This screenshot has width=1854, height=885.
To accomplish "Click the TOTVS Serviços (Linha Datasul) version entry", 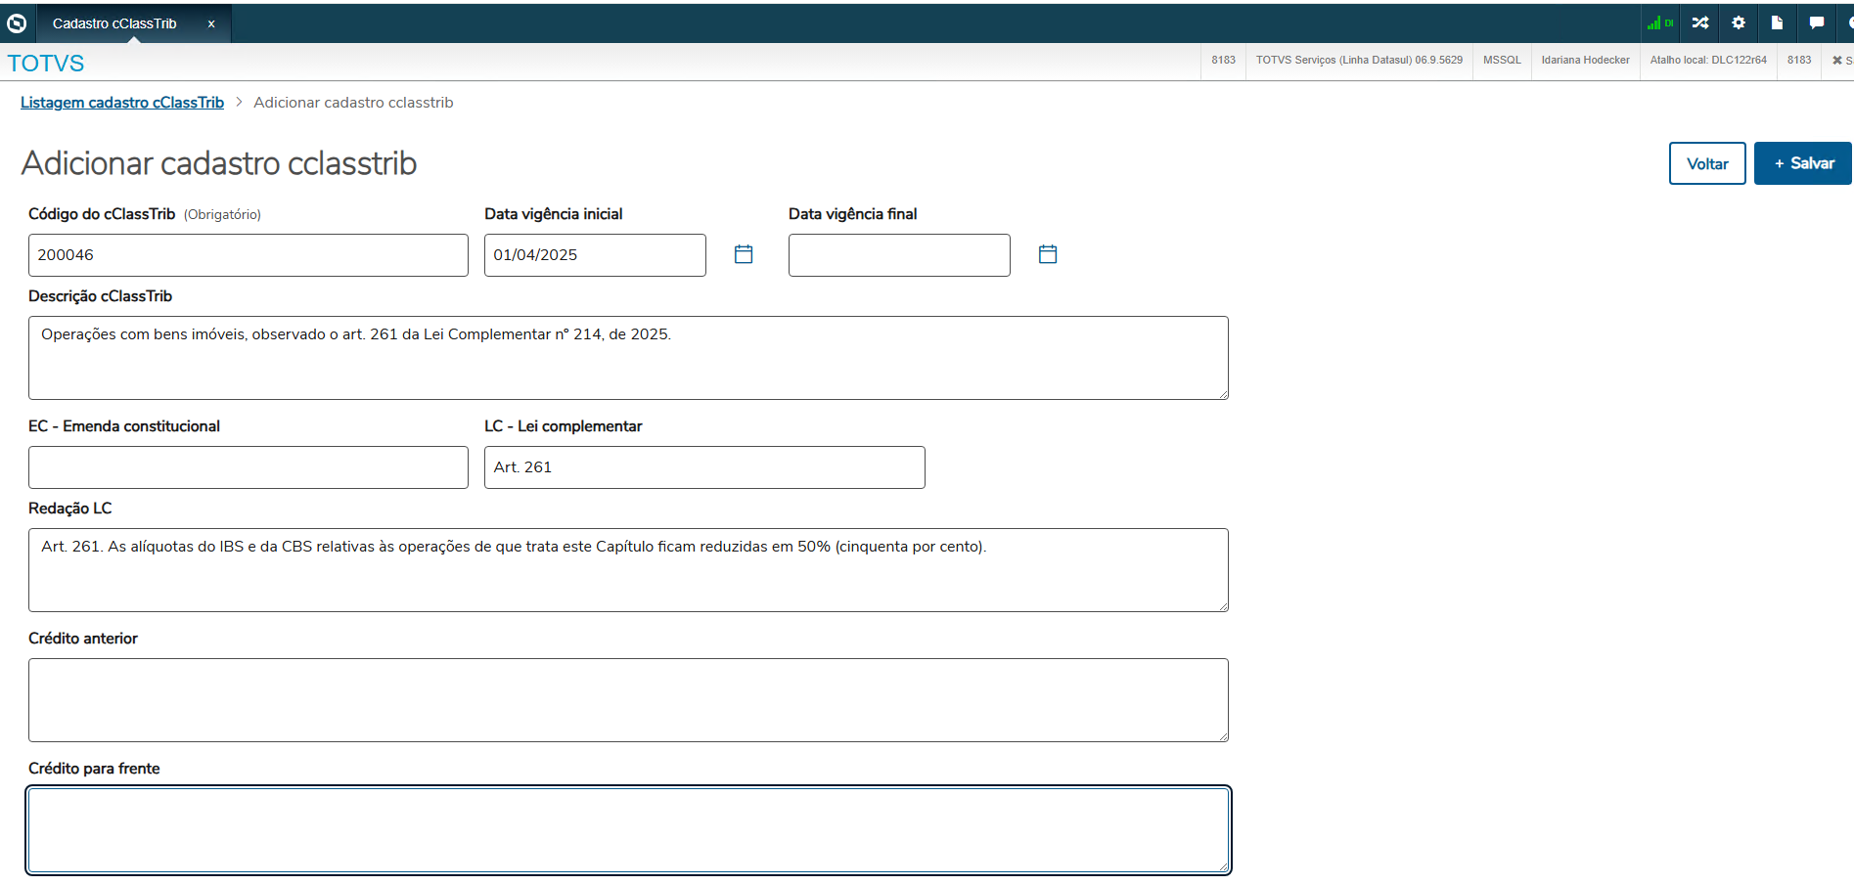I will pos(1359,61).
